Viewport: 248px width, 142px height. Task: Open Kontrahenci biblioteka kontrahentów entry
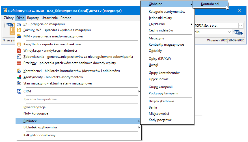(x=78, y=71)
